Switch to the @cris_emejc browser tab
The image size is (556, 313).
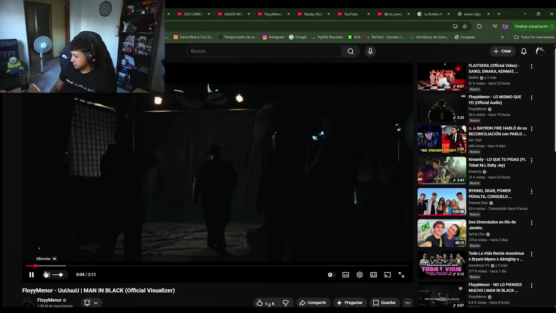(394, 14)
